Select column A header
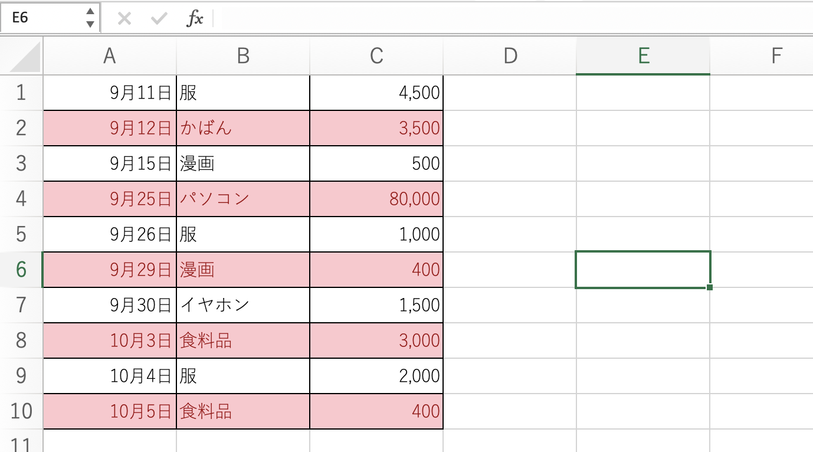 click(109, 56)
